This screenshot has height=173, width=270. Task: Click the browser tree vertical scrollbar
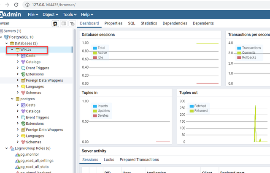click(75, 101)
